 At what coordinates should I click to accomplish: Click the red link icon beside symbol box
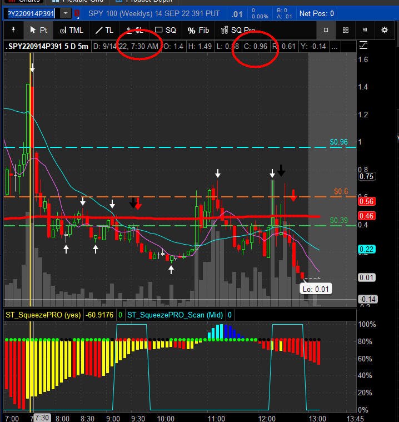tap(77, 13)
